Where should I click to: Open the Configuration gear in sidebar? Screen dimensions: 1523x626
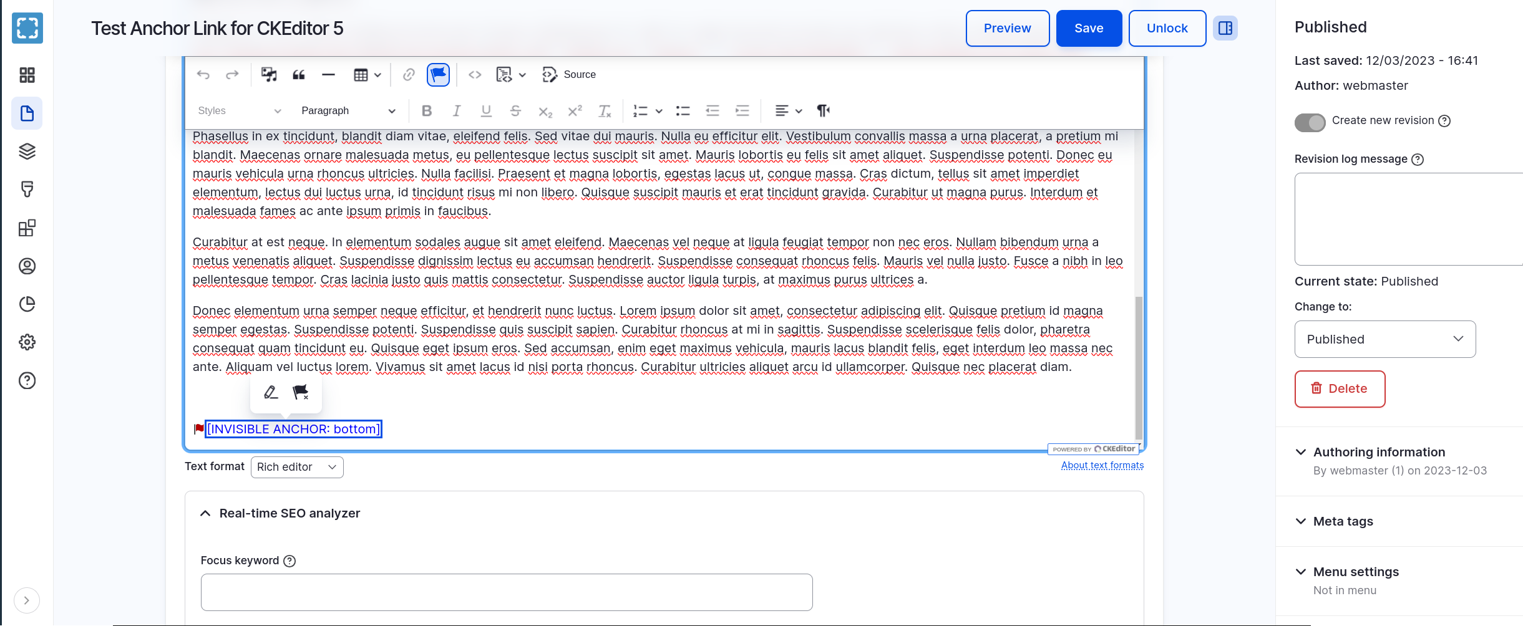click(x=27, y=342)
